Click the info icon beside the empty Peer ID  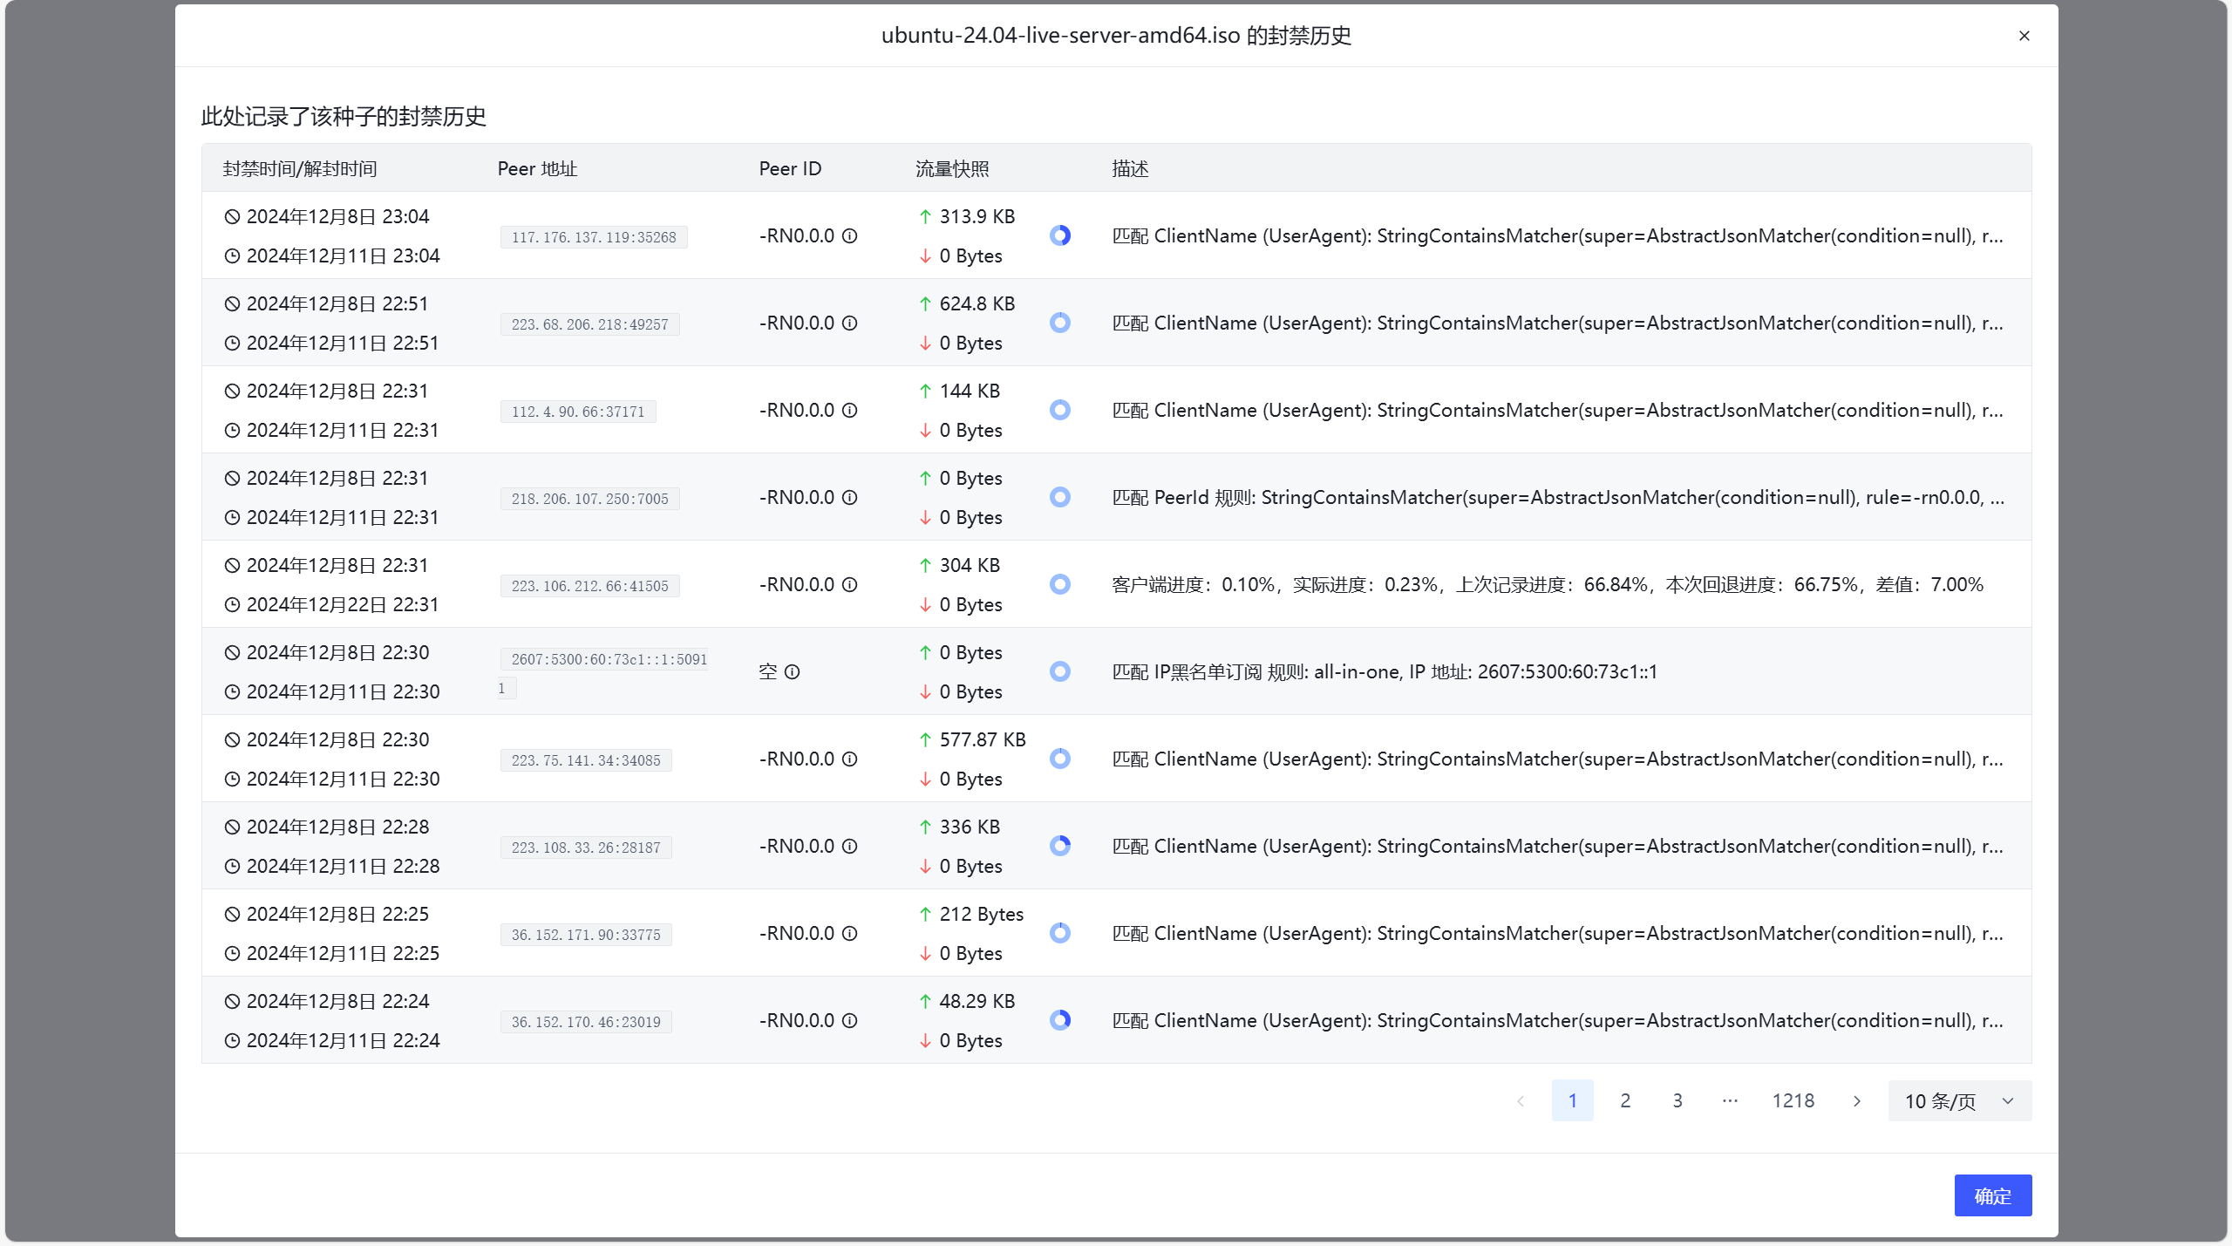(792, 672)
